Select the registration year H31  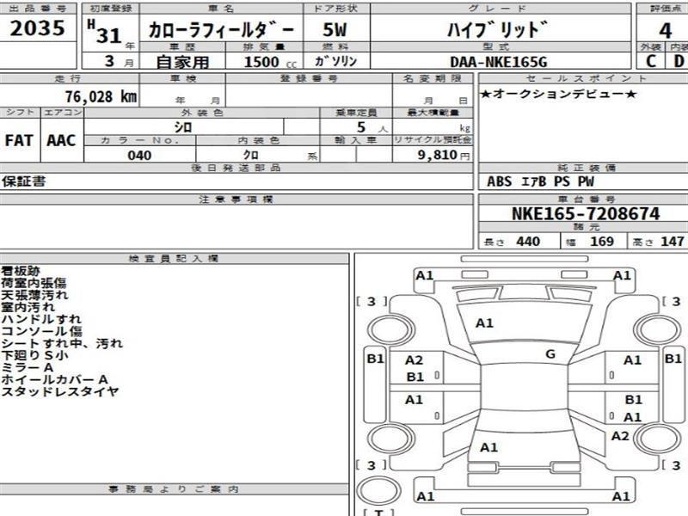(104, 33)
